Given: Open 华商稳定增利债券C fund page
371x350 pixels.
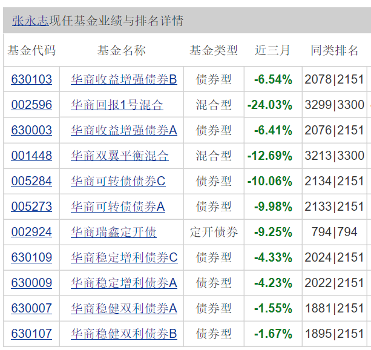Looking at the screenshot, I should click(x=124, y=257).
